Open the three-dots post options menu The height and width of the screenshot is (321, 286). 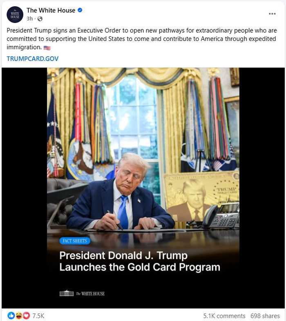(x=272, y=14)
